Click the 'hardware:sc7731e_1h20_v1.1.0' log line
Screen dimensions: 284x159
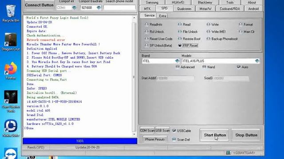pos(50,124)
